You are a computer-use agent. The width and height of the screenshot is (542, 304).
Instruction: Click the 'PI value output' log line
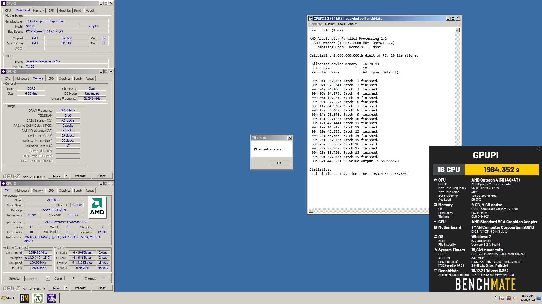pos(355,161)
